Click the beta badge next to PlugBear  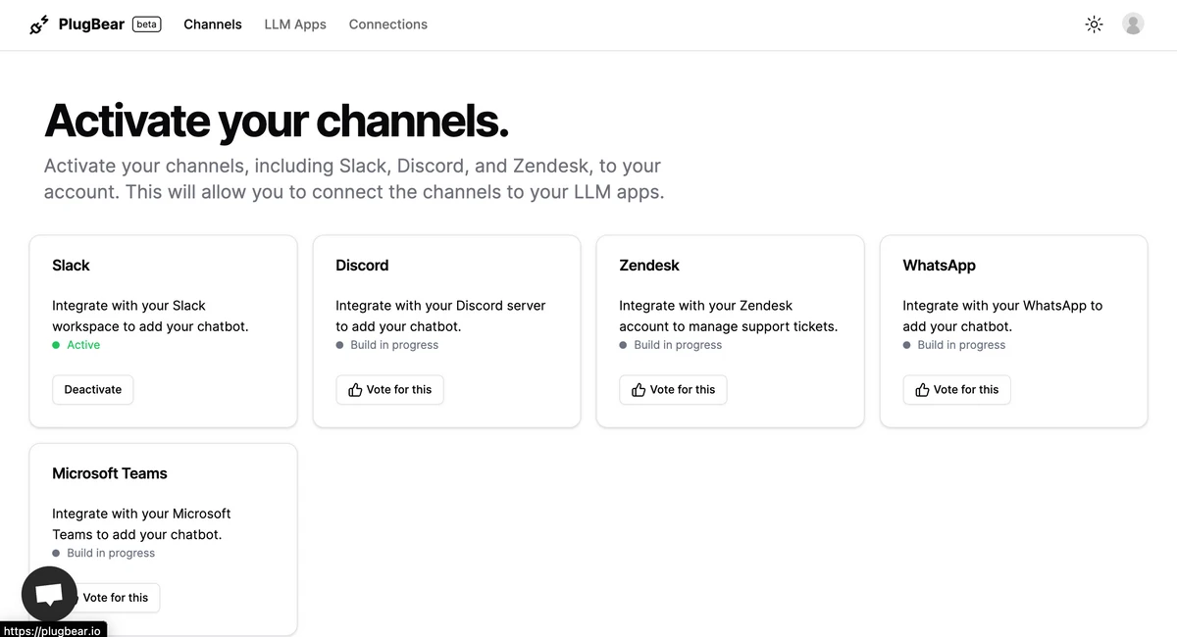point(147,24)
